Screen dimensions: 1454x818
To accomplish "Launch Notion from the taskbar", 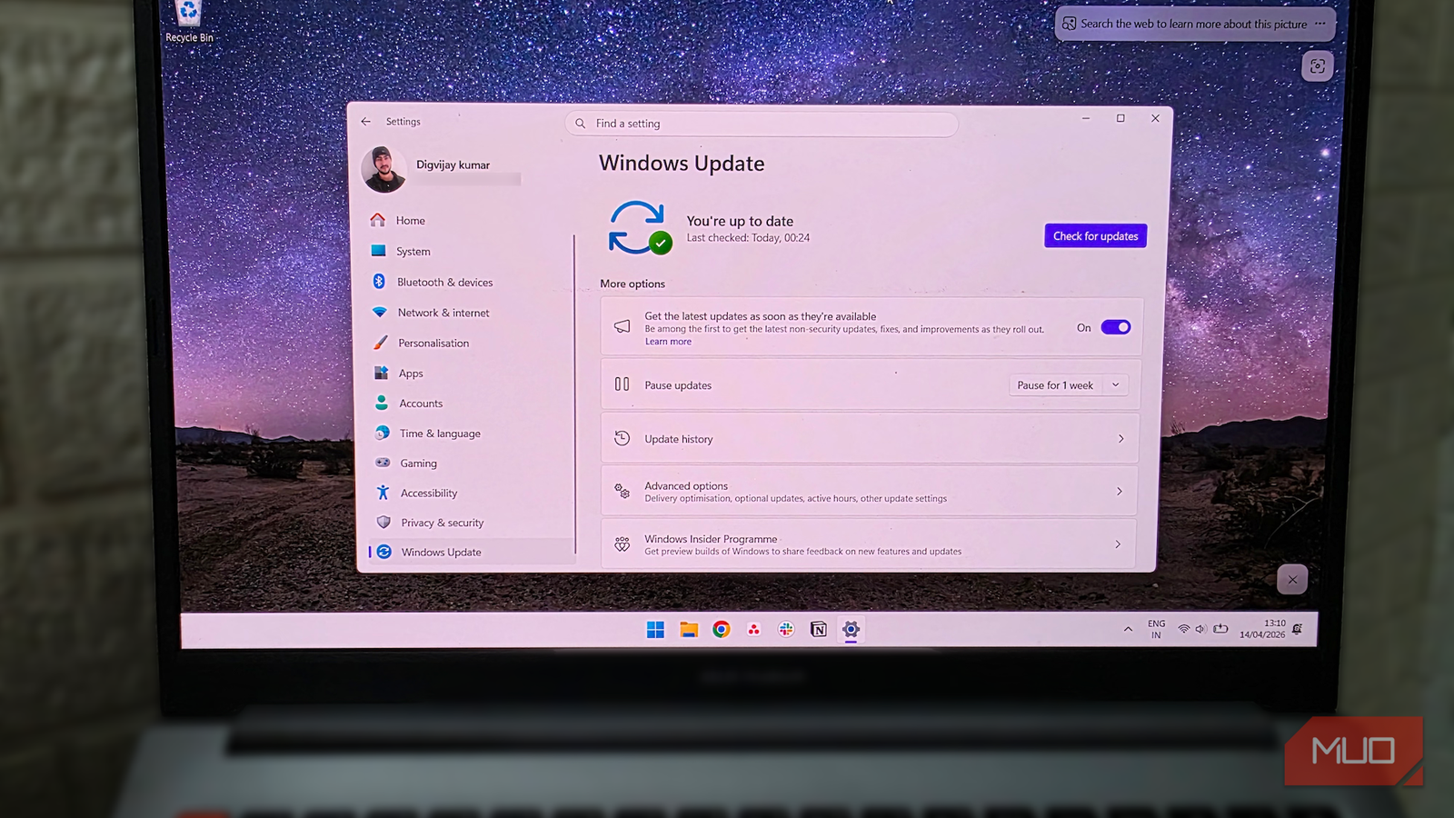I will [x=819, y=629].
